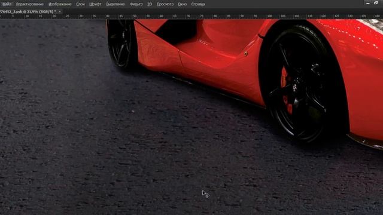
Task: Restore down the Photoshop window
Action: click(x=376, y=2)
